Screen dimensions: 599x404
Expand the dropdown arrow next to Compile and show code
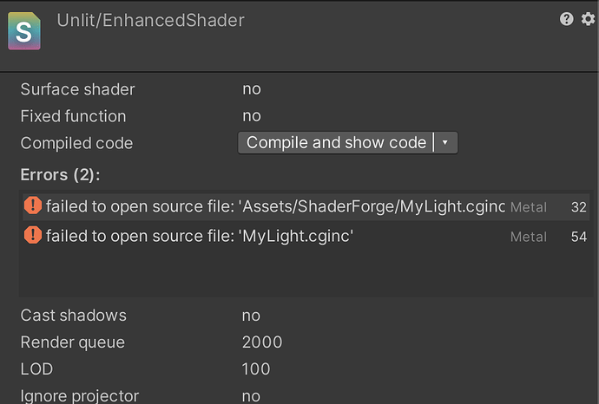click(x=445, y=142)
